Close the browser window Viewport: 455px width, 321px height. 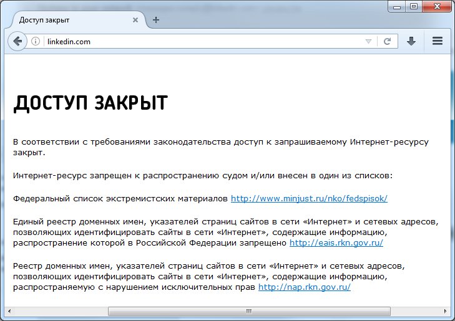pyautogui.click(x=438, y=6)
